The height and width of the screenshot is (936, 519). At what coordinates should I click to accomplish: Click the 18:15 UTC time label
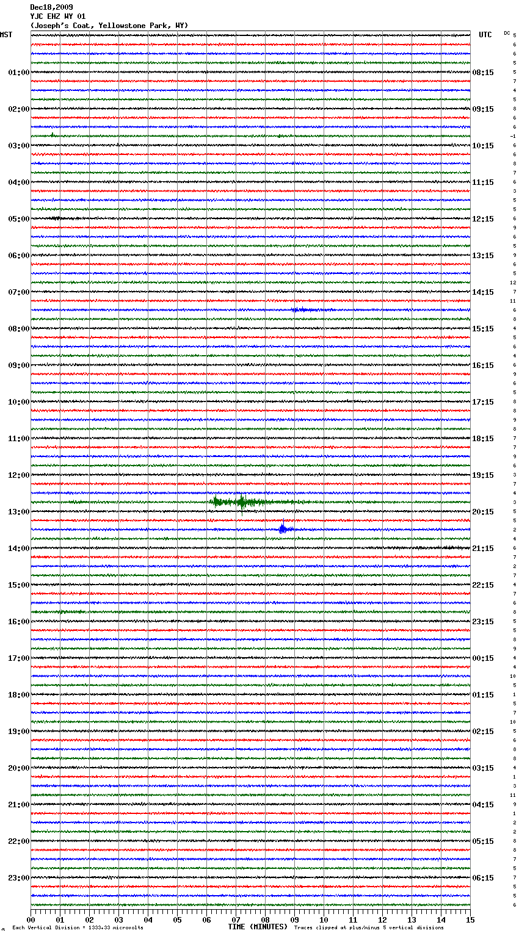coord(483,439)
